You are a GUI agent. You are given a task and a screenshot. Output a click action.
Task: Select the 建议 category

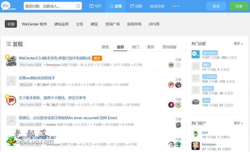coord(94,24)
